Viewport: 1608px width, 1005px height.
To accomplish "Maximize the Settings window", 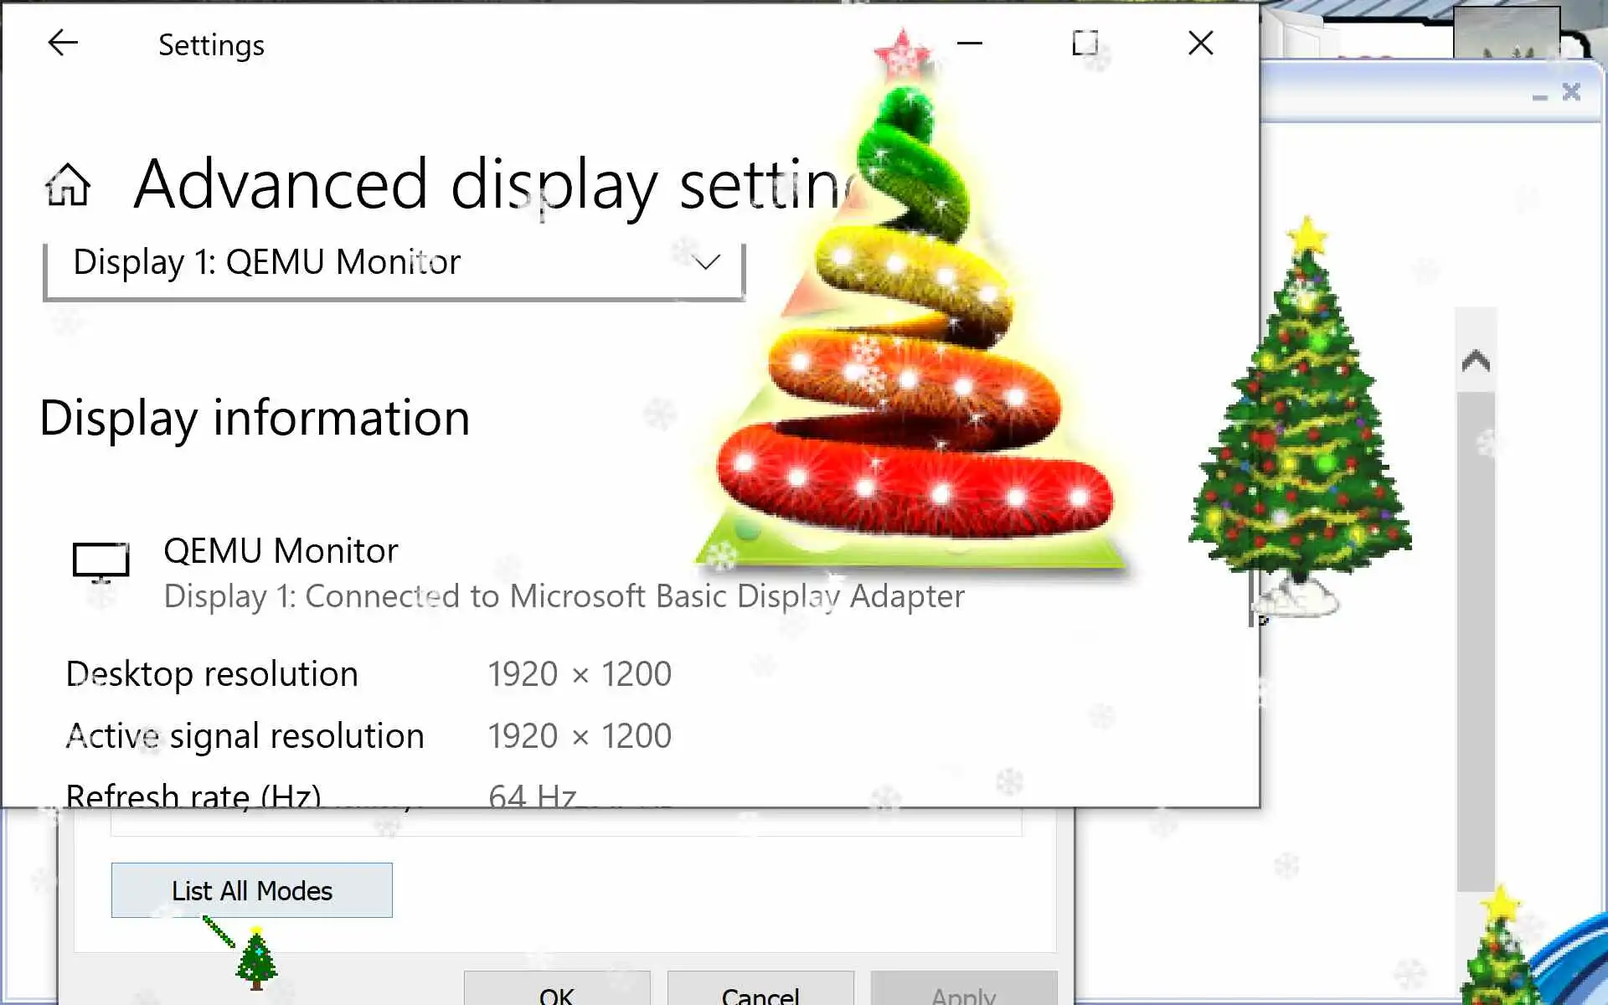I will pos(1085,43).
